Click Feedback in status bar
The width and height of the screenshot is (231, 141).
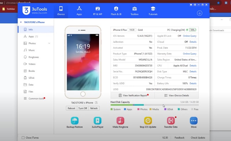point(179,138)
